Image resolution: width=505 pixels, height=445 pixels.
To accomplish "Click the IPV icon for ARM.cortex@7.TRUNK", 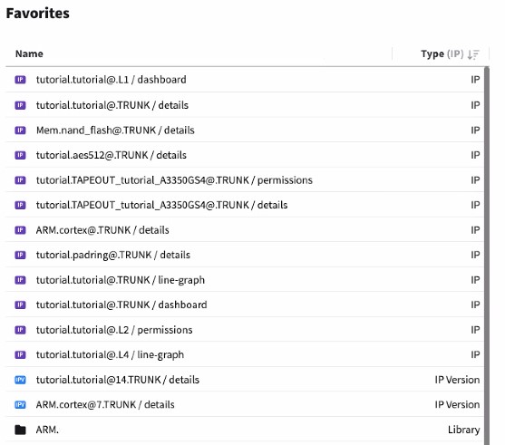I will [x=20, y=405].
